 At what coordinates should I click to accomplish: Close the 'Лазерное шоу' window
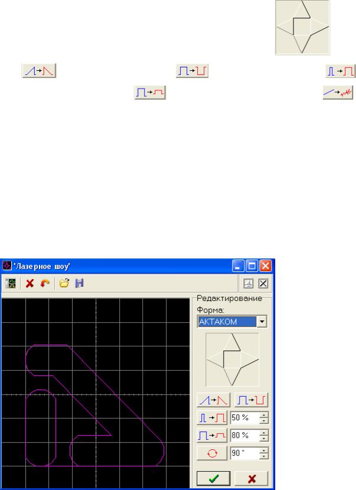pyautogui.click(x=266, y=266)
